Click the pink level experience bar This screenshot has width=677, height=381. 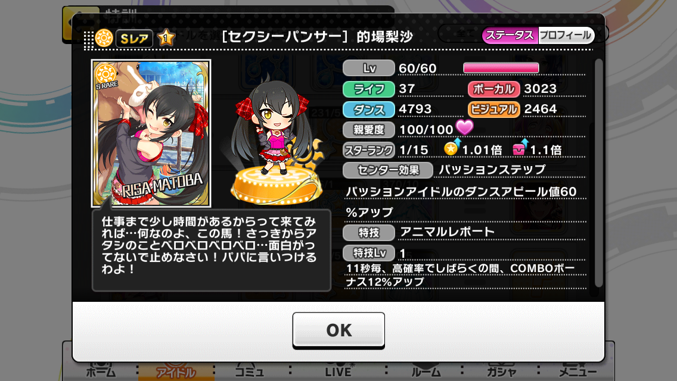501,68
